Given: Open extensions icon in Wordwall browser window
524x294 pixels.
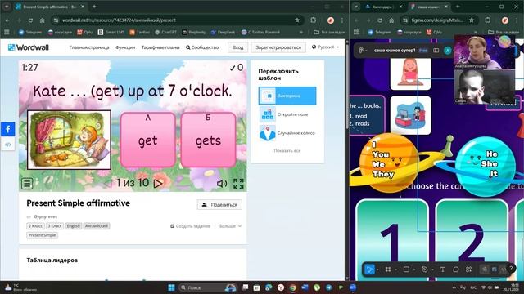Looking at the screenshot, I should (313, 20).
